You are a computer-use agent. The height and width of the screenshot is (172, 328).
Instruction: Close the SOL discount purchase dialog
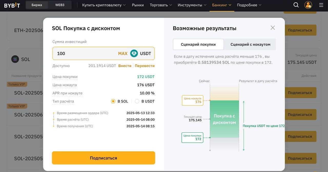click(x=273, y=28)
